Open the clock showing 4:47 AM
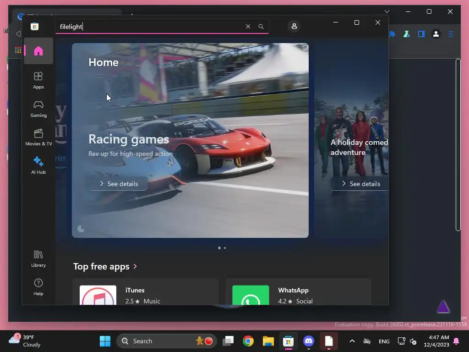 click(x=436, y=341)
